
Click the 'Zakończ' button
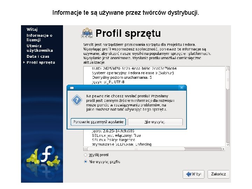(x=218, y=174)
